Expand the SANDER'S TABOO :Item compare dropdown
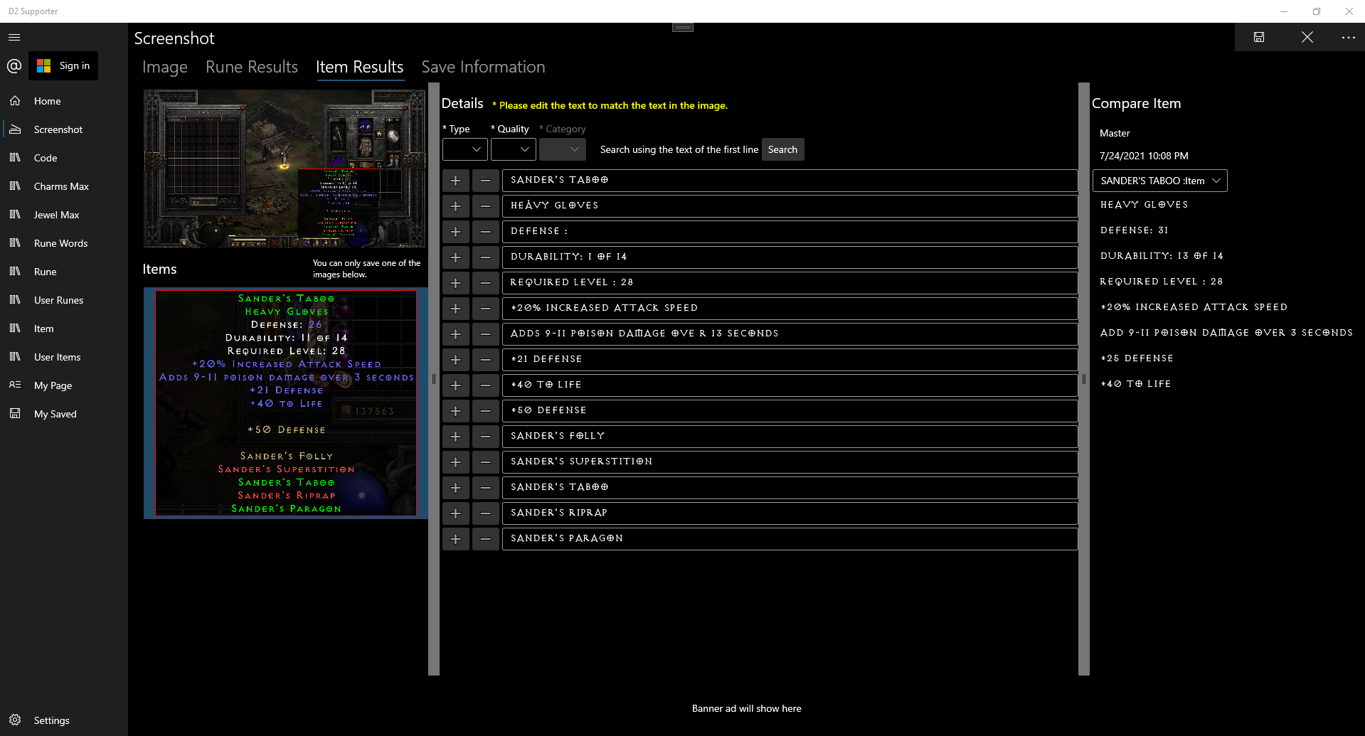 (x=1159, y=181)
